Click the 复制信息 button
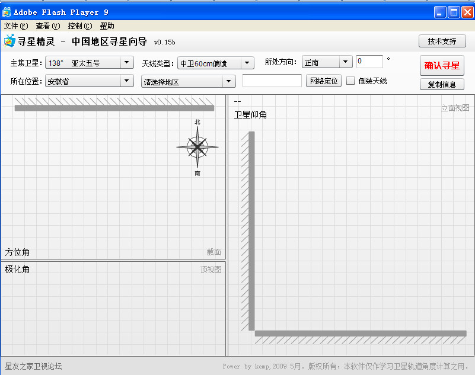 coord(442,84)
